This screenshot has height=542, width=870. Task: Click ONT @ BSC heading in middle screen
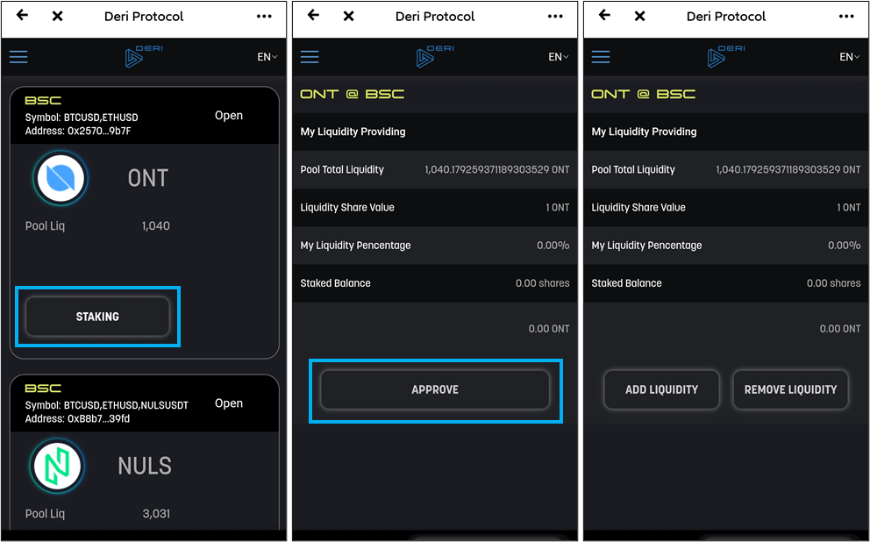coord(353,95)
